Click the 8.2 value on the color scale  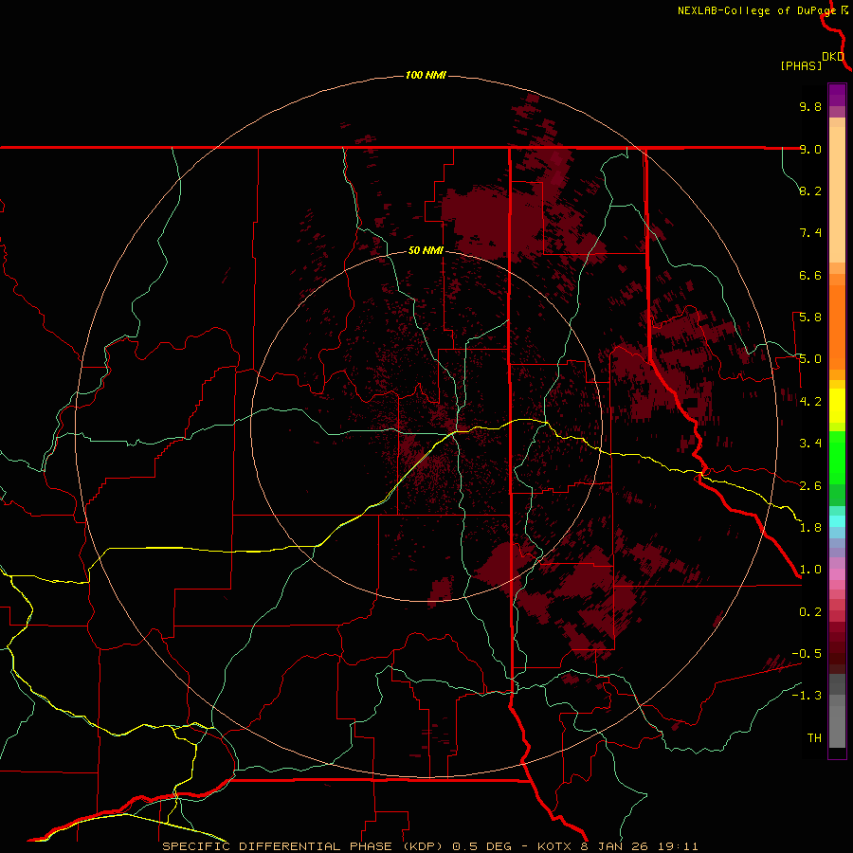point(810,191)
